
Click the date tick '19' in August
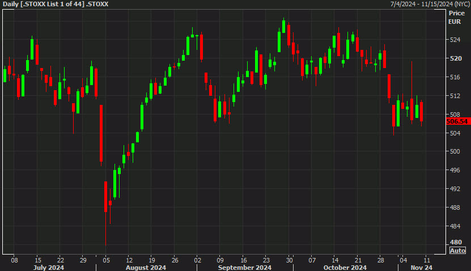(x=152, y=260)
